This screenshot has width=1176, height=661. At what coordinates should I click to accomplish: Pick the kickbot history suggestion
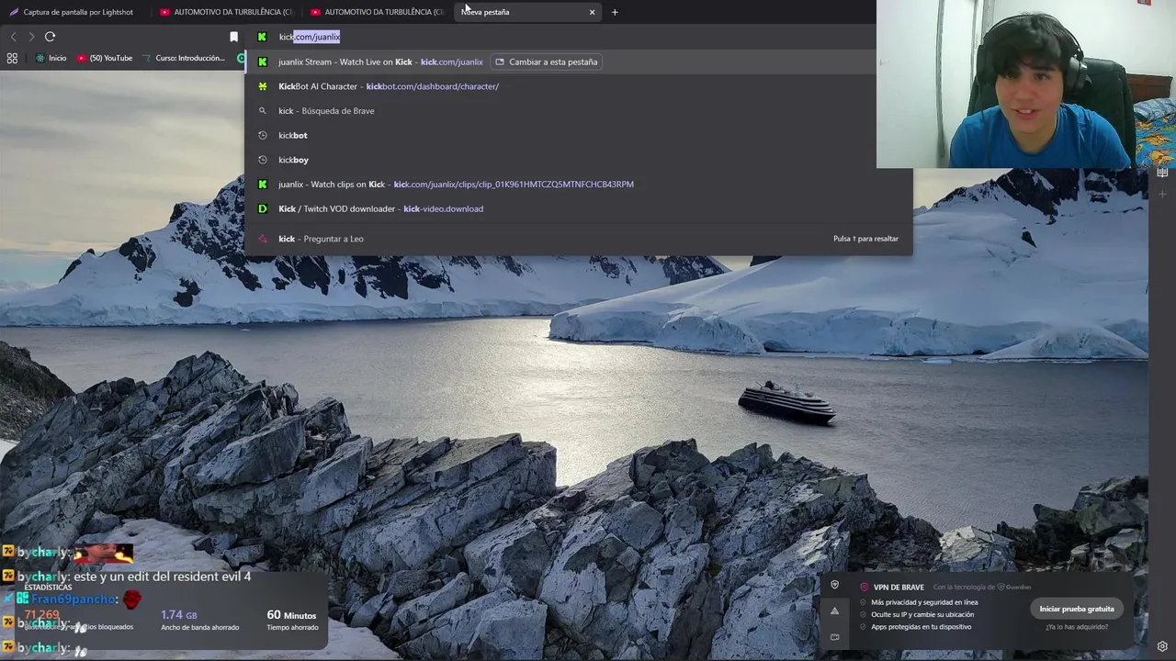click(579, 135)
